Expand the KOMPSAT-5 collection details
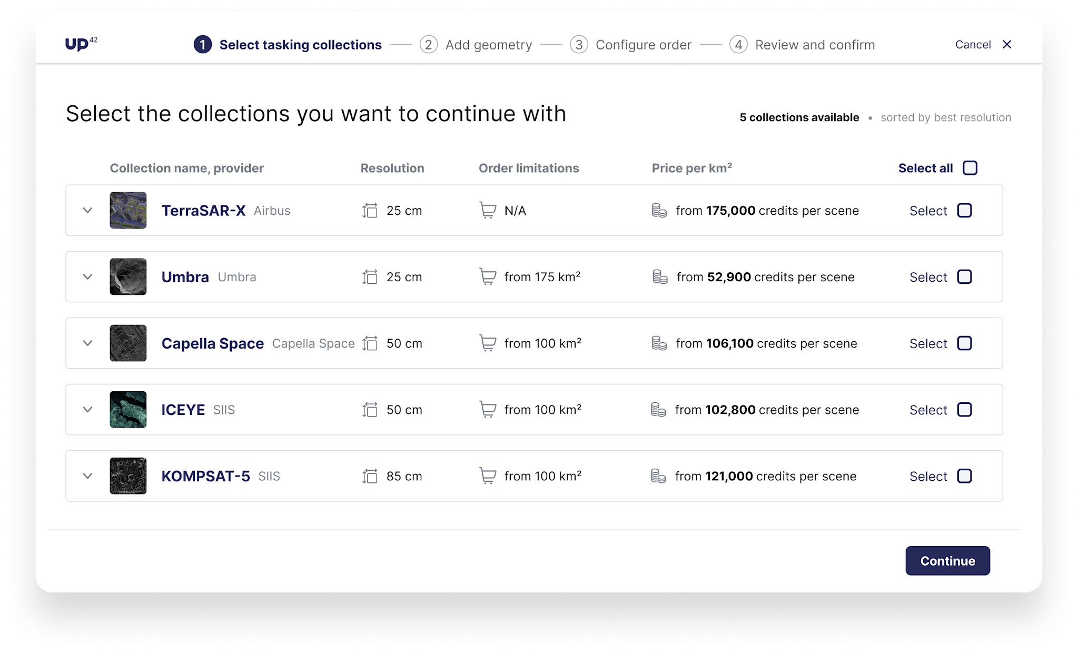Image resolution: width=1078 pixels, height=653 pixels. [x=88, y=476]
